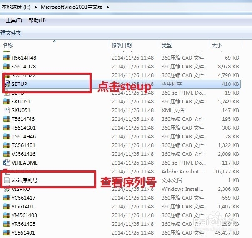Select the file name T5614H46

(24, 136)
